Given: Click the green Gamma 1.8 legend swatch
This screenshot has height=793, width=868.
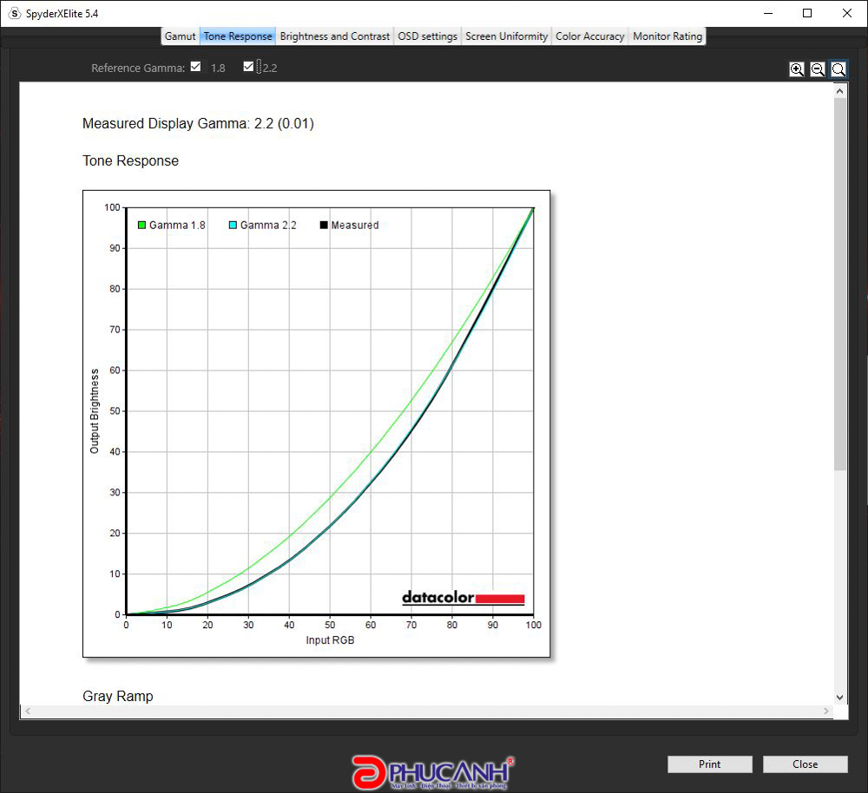Looking at the screenshot, I should (x=141, y=226).
